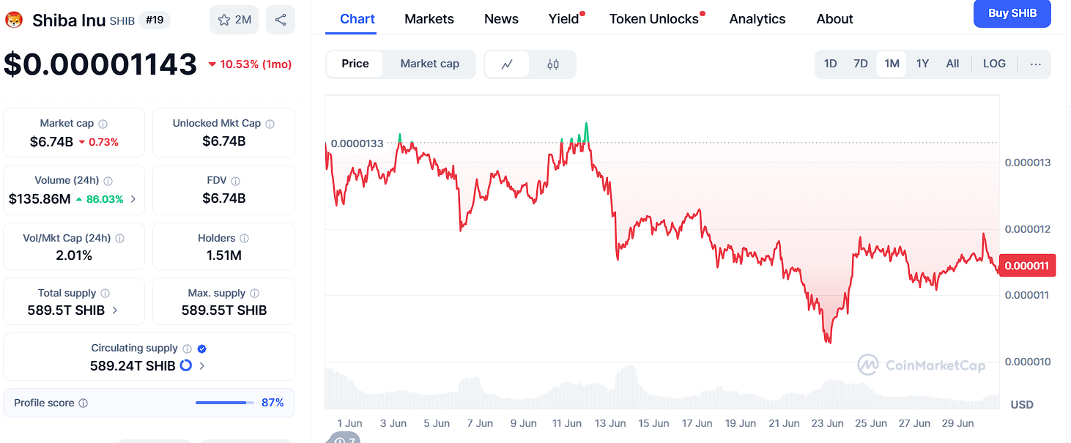This screenshot has width=1071, height=443.
Task: Show Max. supply info icon
Action: point(255,294)
